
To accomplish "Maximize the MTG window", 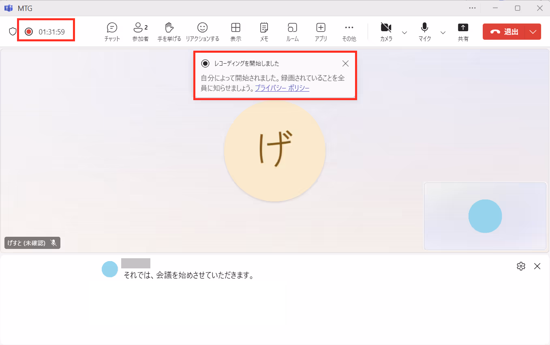I will (x=518, y=8).
